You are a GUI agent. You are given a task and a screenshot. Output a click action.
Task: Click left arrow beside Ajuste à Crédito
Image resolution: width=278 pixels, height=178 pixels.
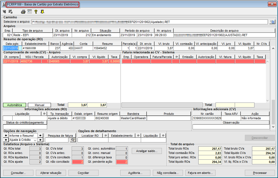[6, 140]
